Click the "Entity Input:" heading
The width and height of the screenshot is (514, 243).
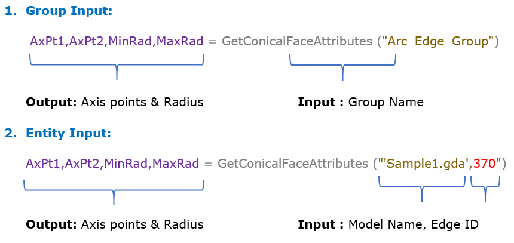click(68, 133)
